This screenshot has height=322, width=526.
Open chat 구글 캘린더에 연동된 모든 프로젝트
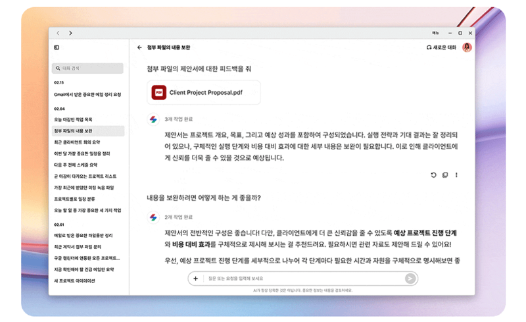(x=87, y=258)
